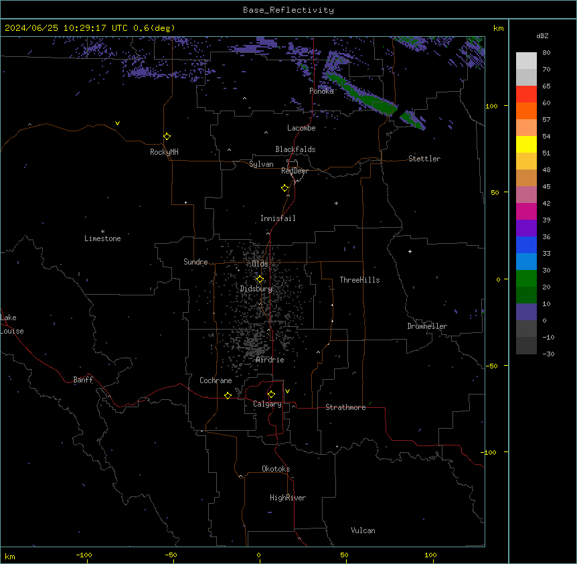
Task: Click the -100 tick on the bottom axis
Action: pos(84,555)
